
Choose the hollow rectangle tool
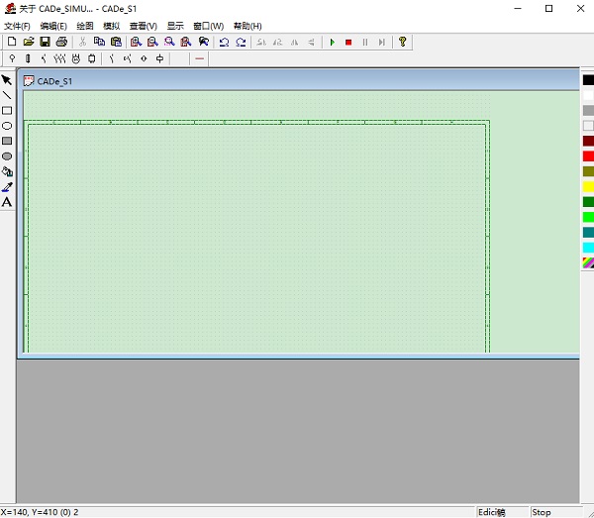[7, 110]
